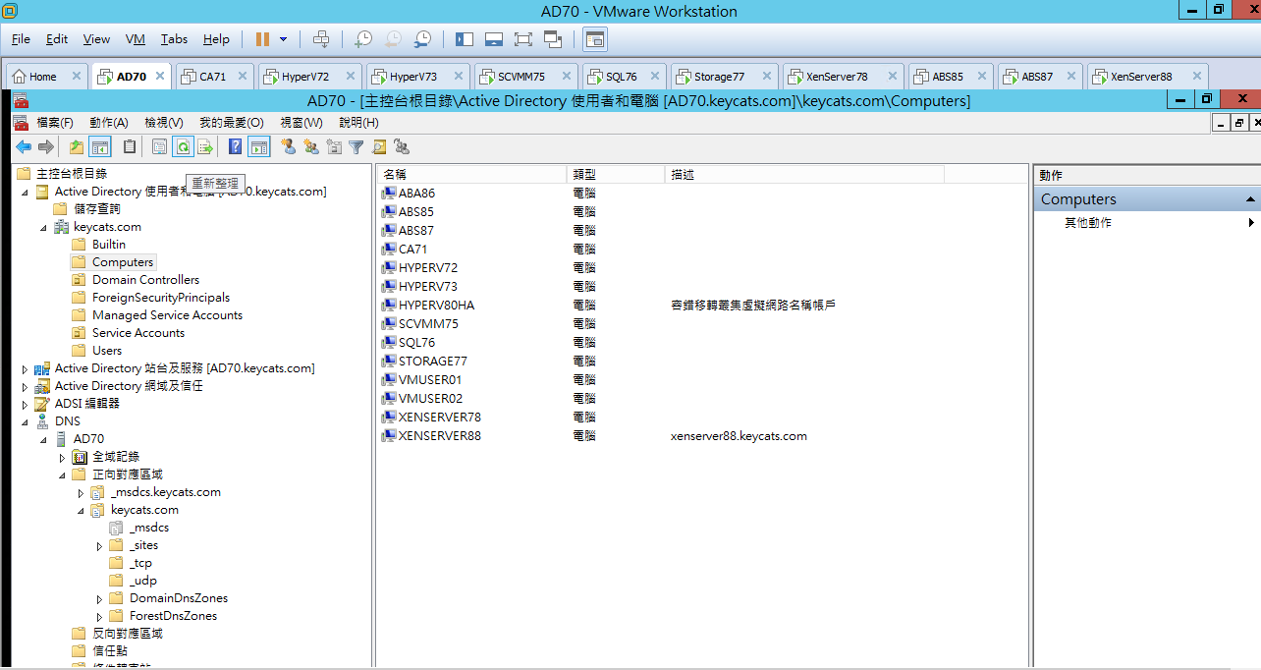Select computer HYPERV80HA in the list
The image size is (1261, 670).
point(436,306)
